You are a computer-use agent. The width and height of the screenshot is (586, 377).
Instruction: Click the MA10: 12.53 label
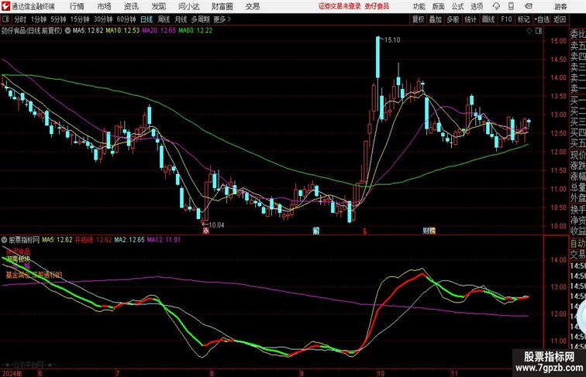tap(123, 31)
